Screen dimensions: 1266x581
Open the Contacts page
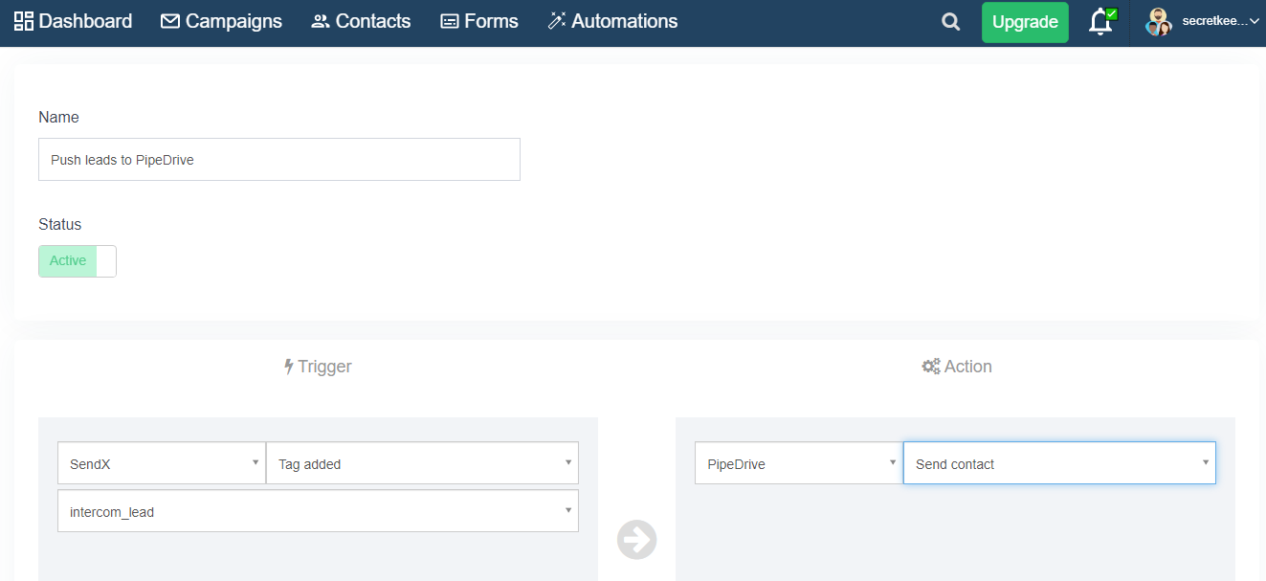361,21
